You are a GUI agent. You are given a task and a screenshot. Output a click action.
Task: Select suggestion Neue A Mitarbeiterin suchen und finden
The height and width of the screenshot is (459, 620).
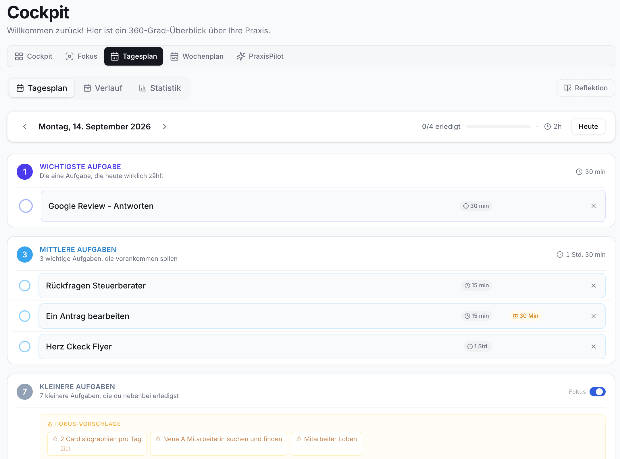[x=219, y=443]
